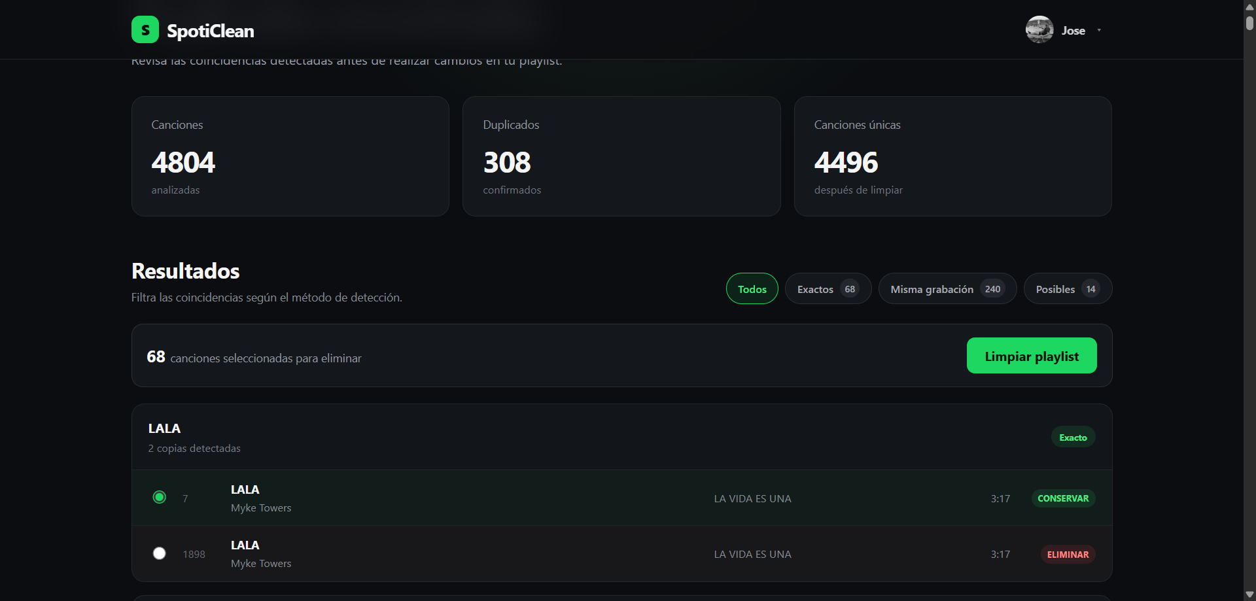Click the Exacto badge in the LALA group
The width and height of the screenshot is (1256, 601).
[1073, 437]
